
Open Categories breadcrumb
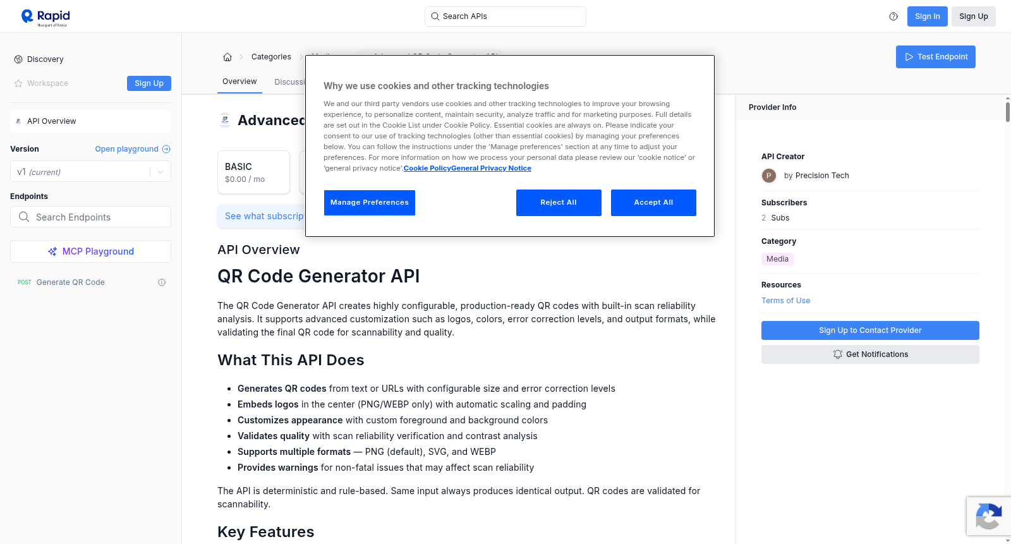click(x=271, y=57)
